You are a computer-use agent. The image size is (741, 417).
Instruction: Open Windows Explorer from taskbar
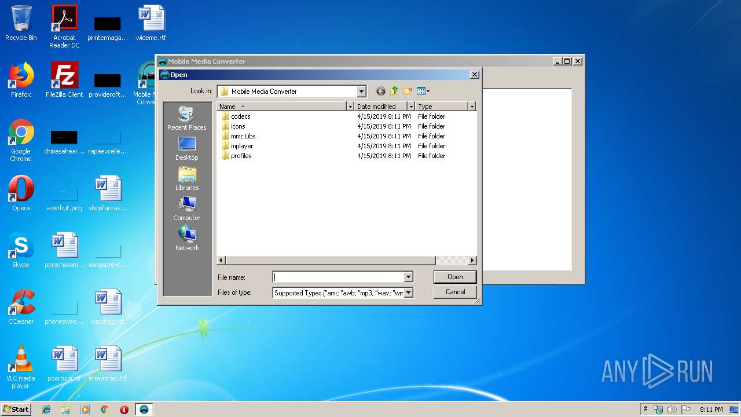point(65,409)
